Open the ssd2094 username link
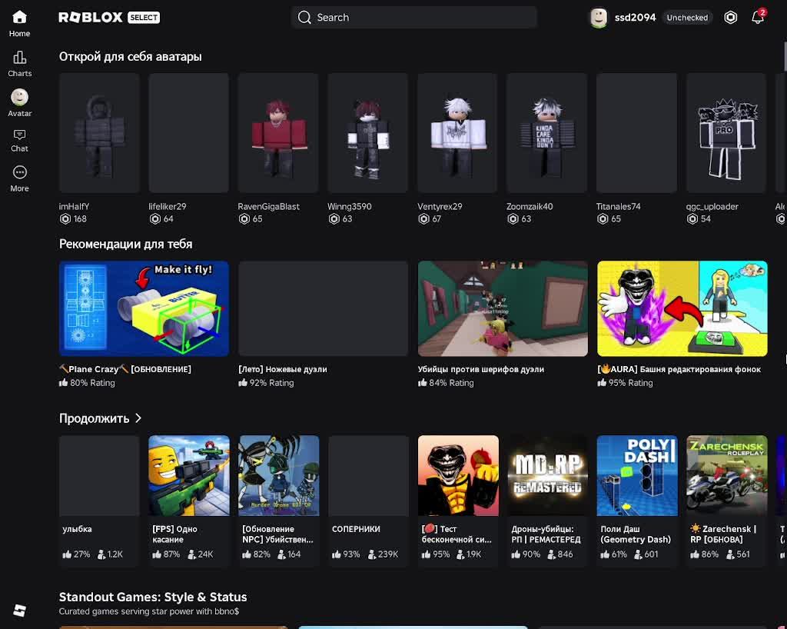 635,18
